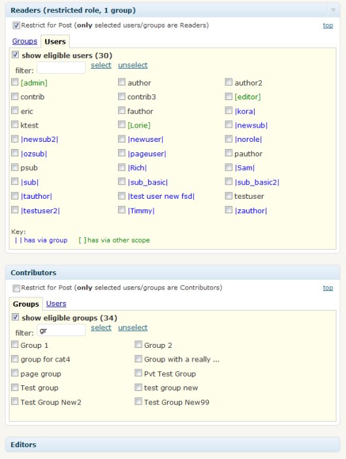
Task: Check the [admin] user checkbox
Action: pyautogui.click(x=14, y=82)
